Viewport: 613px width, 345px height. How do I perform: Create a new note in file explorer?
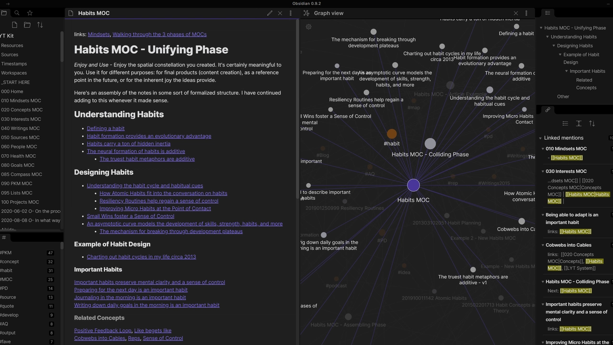point(14,25)
